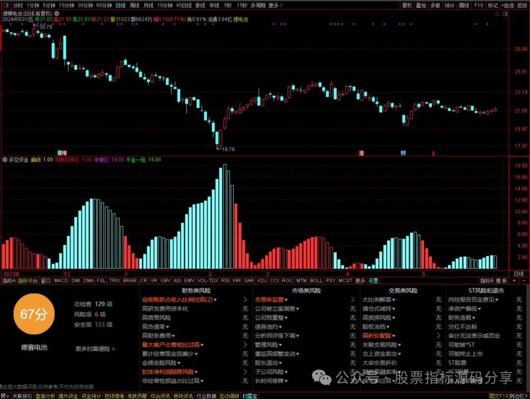Screen dimensions: 530x399
Task: Click the 指标B button
Action: point(487,281)
